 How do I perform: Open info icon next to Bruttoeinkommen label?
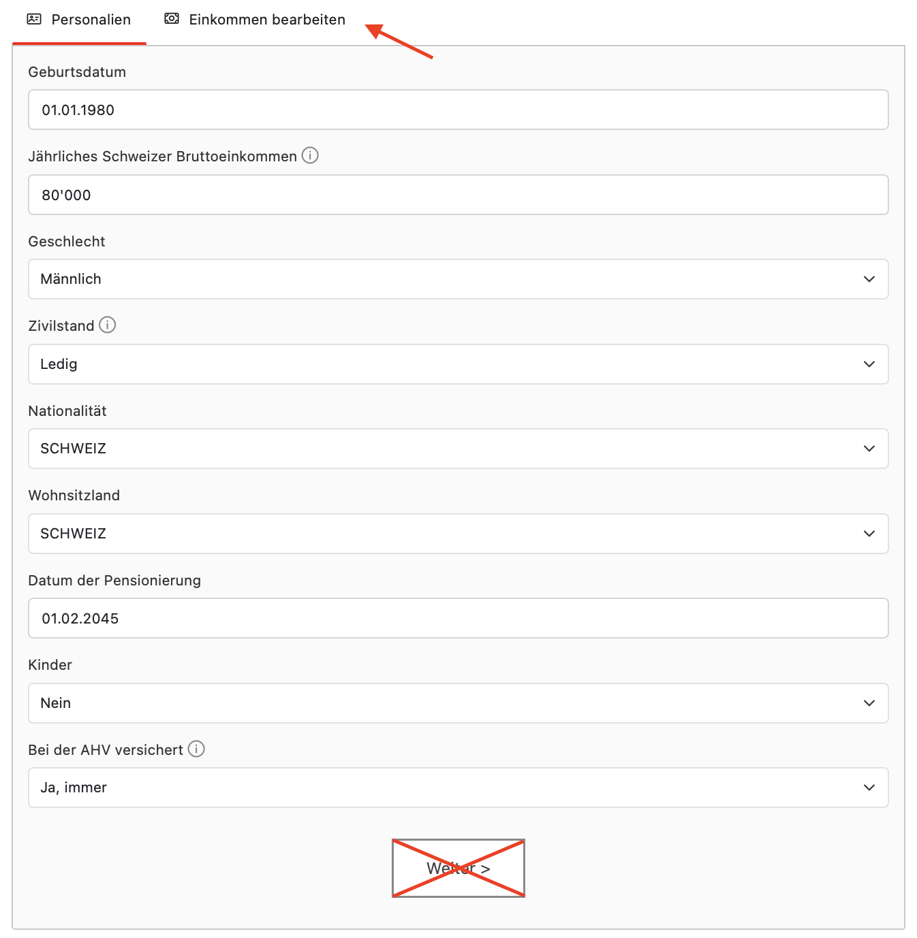pos(310,156)
